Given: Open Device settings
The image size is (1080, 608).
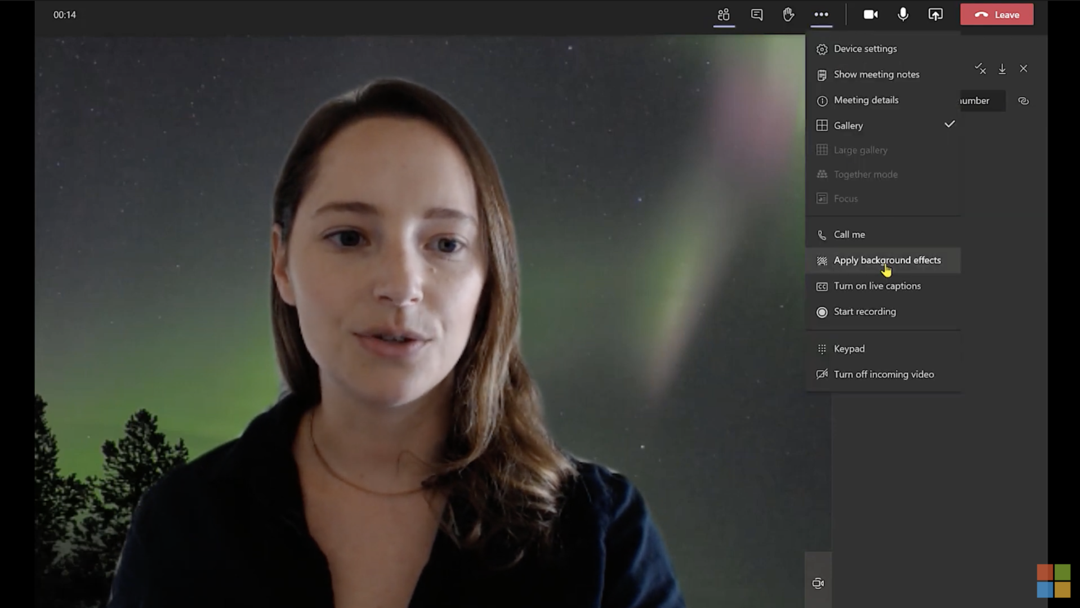Looking at the screenshot, I should click(x=865, y=49).
